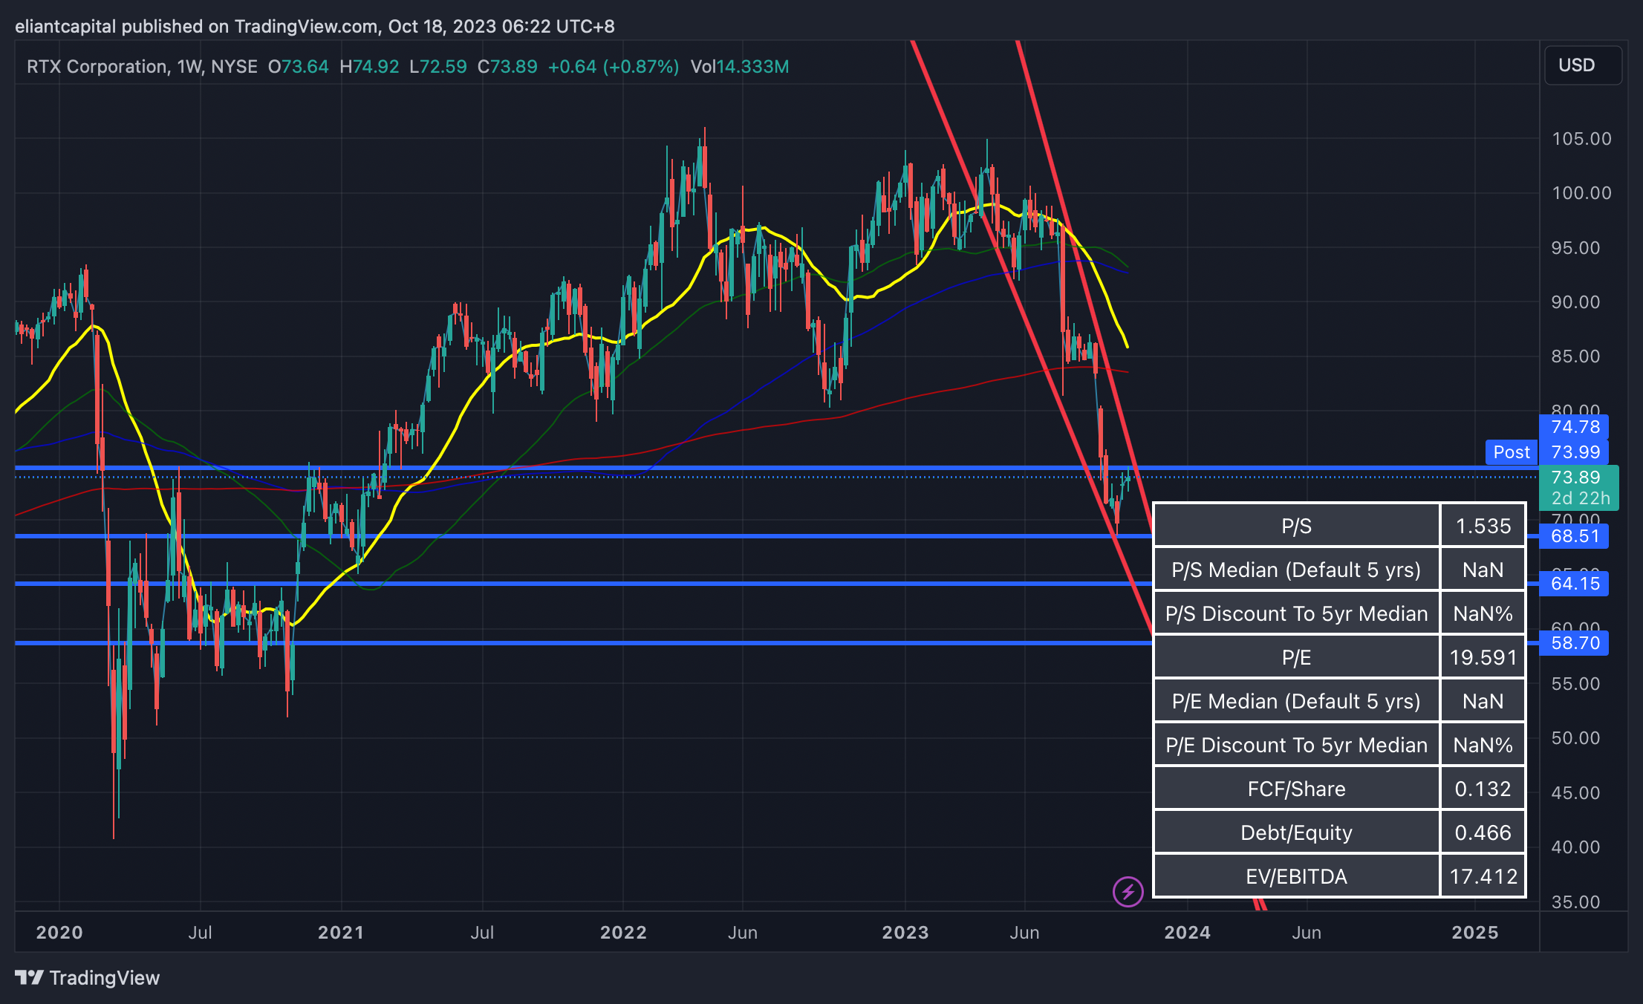Click the FCF/Share table row
1643x1004 pixels.
[1295, 789]
